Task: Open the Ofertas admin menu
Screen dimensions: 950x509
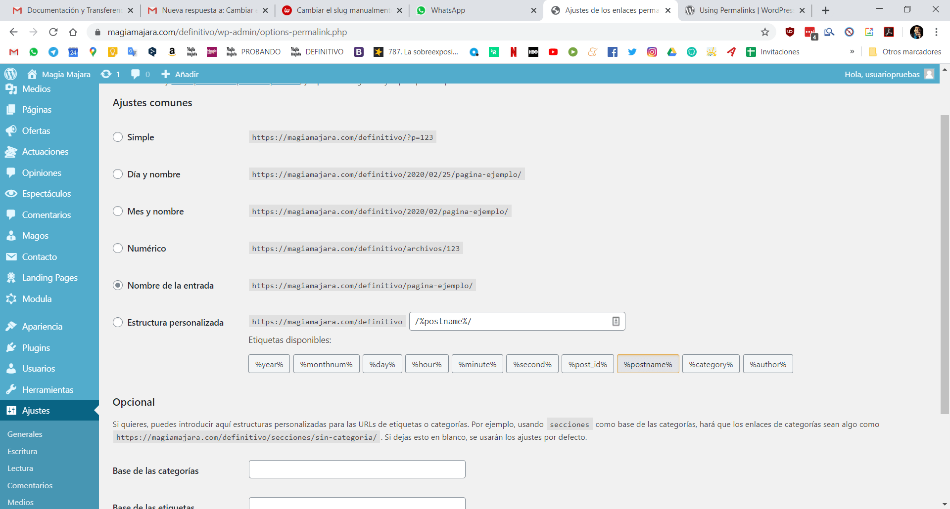Action: [x=49, y=131]
